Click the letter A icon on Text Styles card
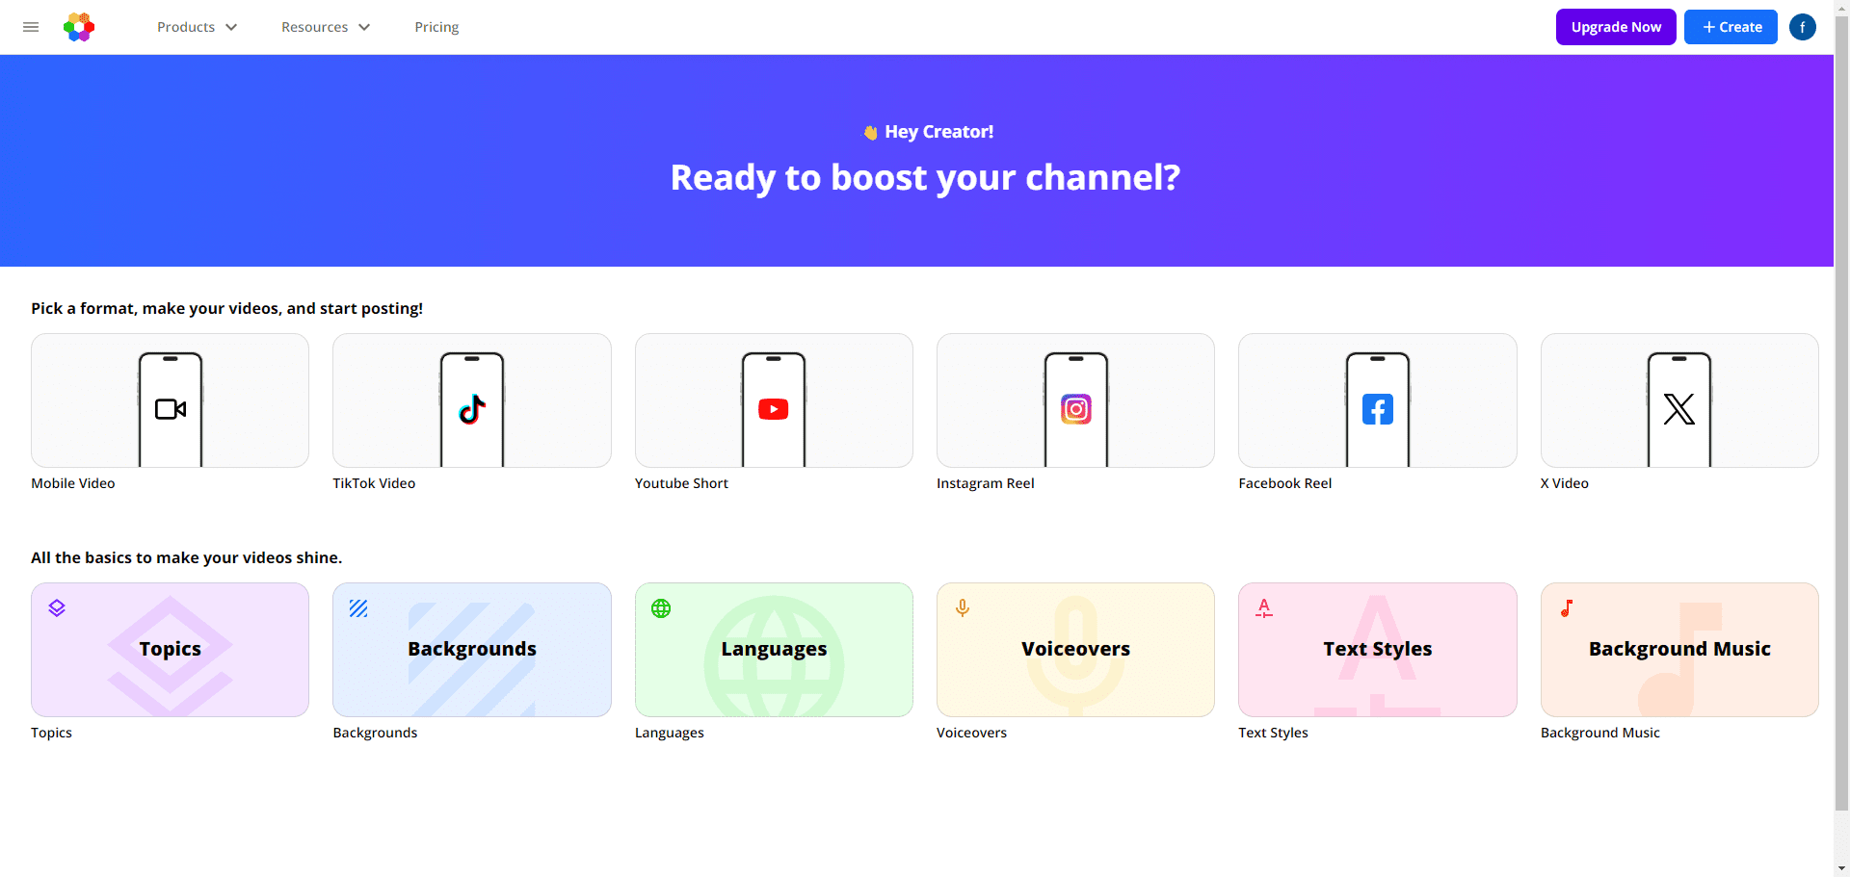 click(1264, 608)
